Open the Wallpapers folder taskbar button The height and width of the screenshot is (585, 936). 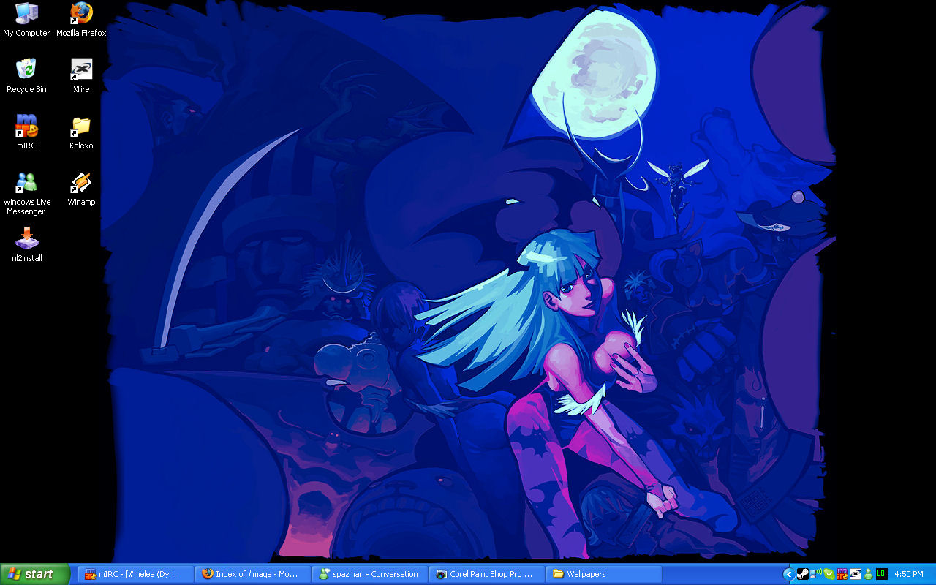[x=603, y=574]
